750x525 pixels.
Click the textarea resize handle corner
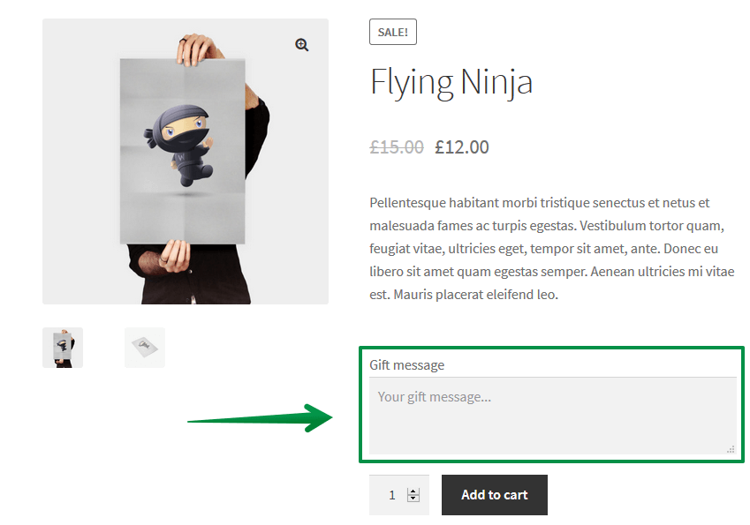pyautogui.click(x=731, y=449)
